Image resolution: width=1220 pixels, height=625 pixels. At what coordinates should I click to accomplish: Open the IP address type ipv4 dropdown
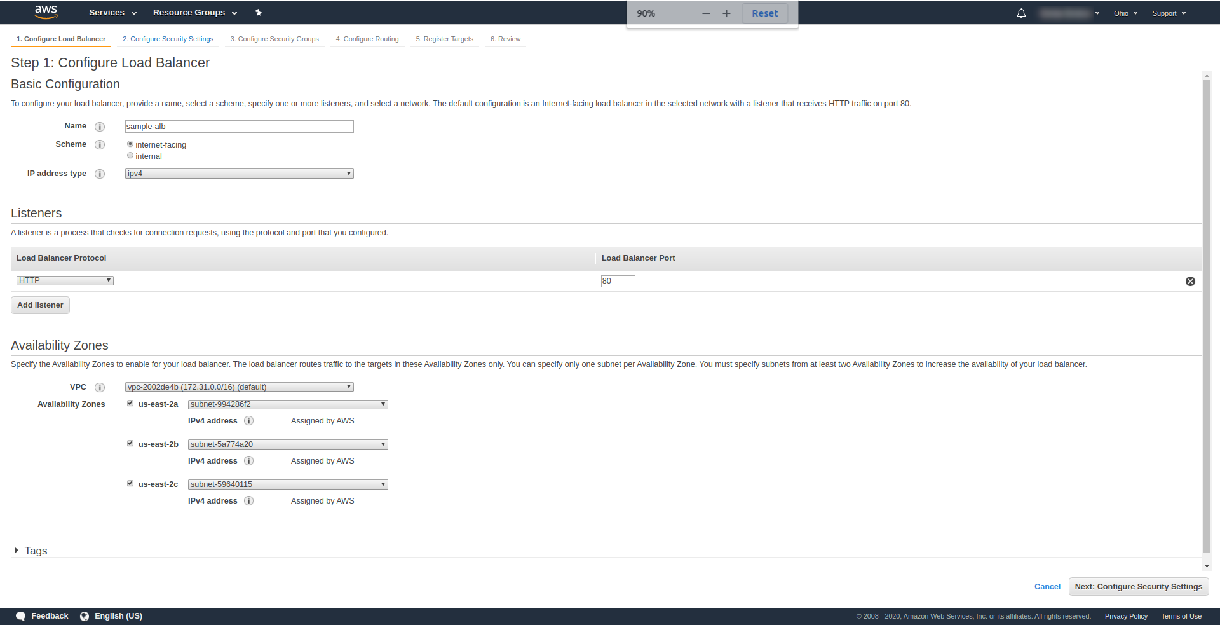click(x=240, y=174)
